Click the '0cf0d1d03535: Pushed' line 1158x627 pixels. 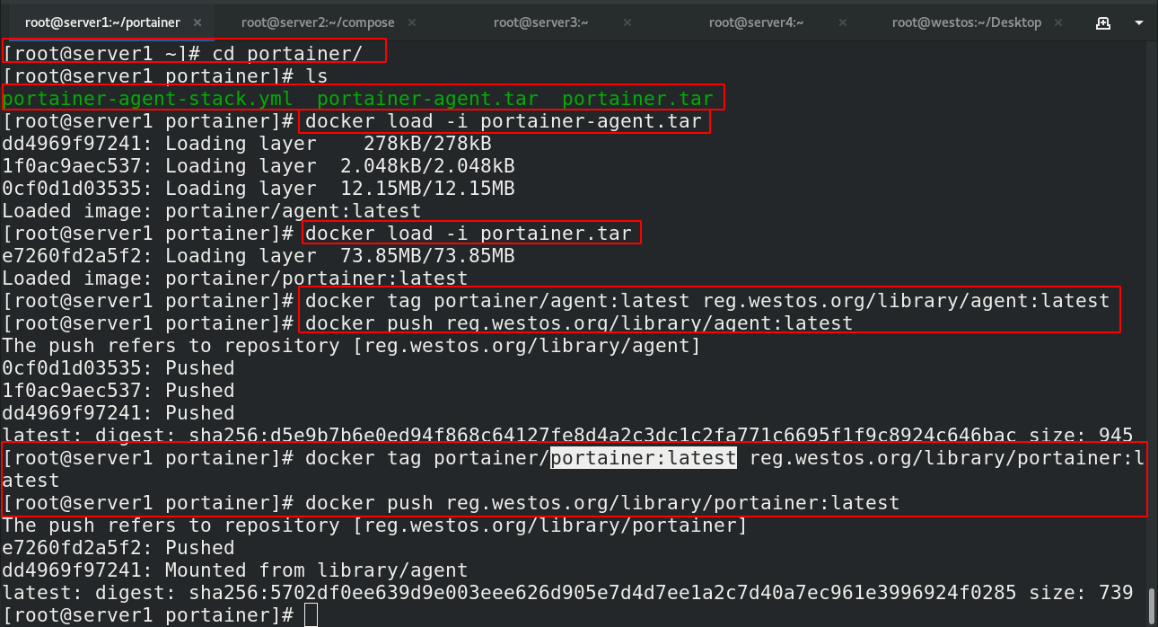pos(118,367)
